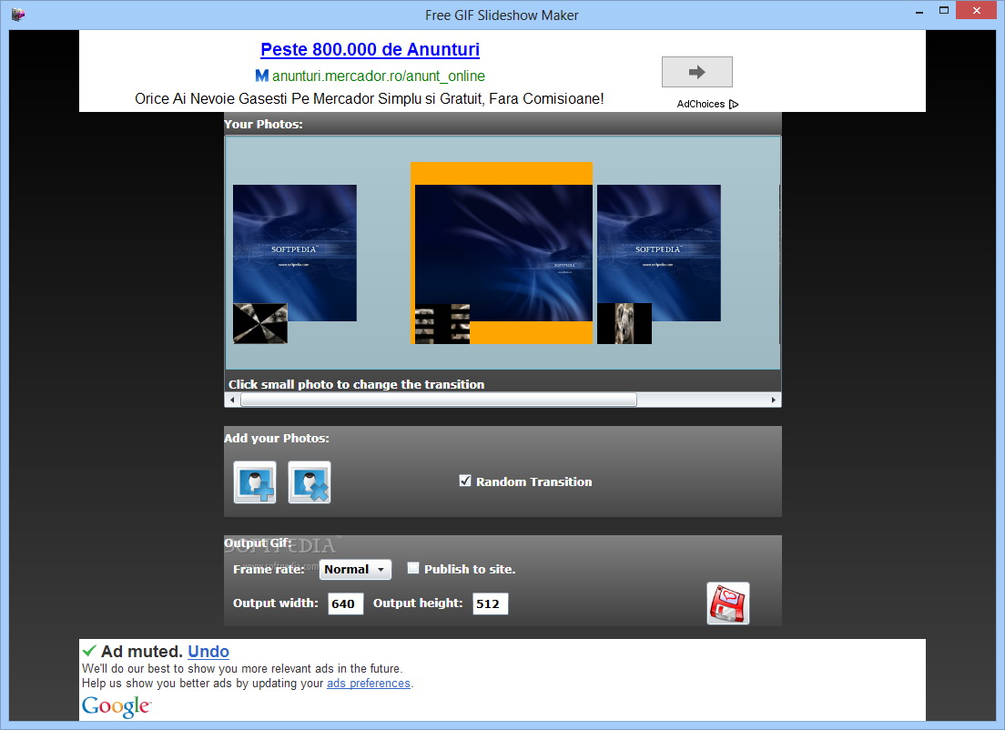Image resolution: width=1005 pixels, height=730 pixels.
Task: Click the add photos icon
Action: (255, 482)
